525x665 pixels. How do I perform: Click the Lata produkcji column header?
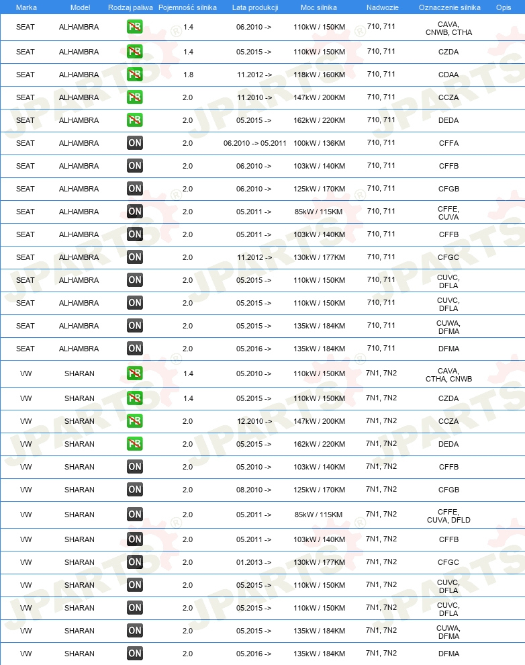coord(255,7)
